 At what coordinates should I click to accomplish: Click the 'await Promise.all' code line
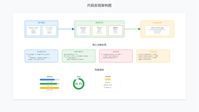[x=75, y=59]
